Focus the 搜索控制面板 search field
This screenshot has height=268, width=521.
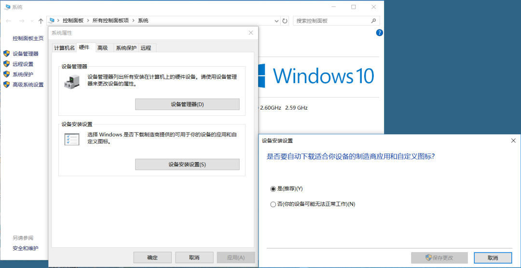(x=336, y=21)
